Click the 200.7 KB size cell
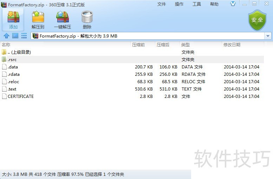This screenshot has height=179, width=273. coord(144,67)
